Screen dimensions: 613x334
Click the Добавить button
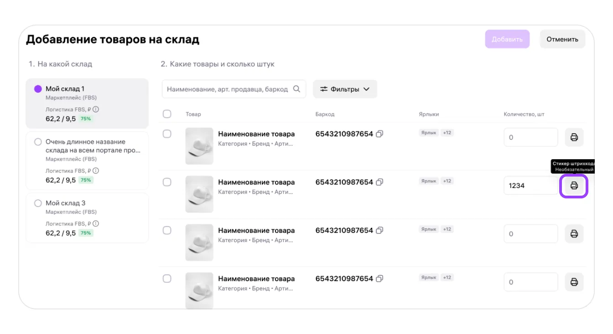click(x=507, y=39)
